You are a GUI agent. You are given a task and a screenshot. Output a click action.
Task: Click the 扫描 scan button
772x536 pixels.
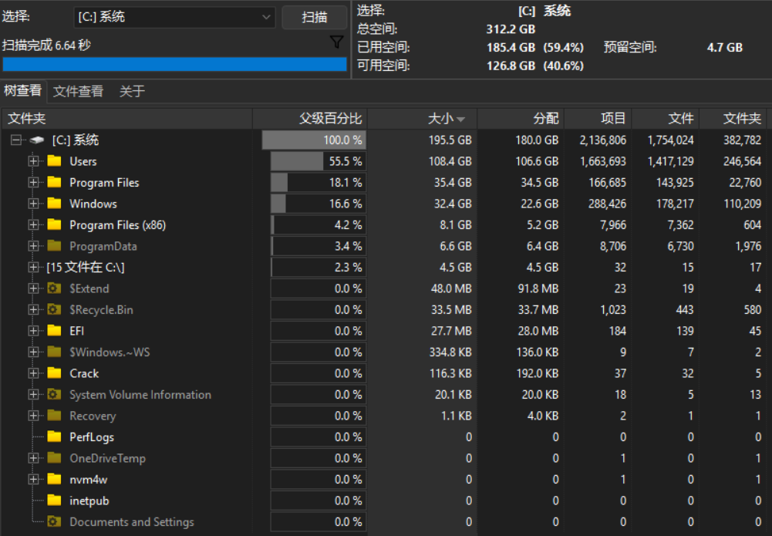coord(315,17)
